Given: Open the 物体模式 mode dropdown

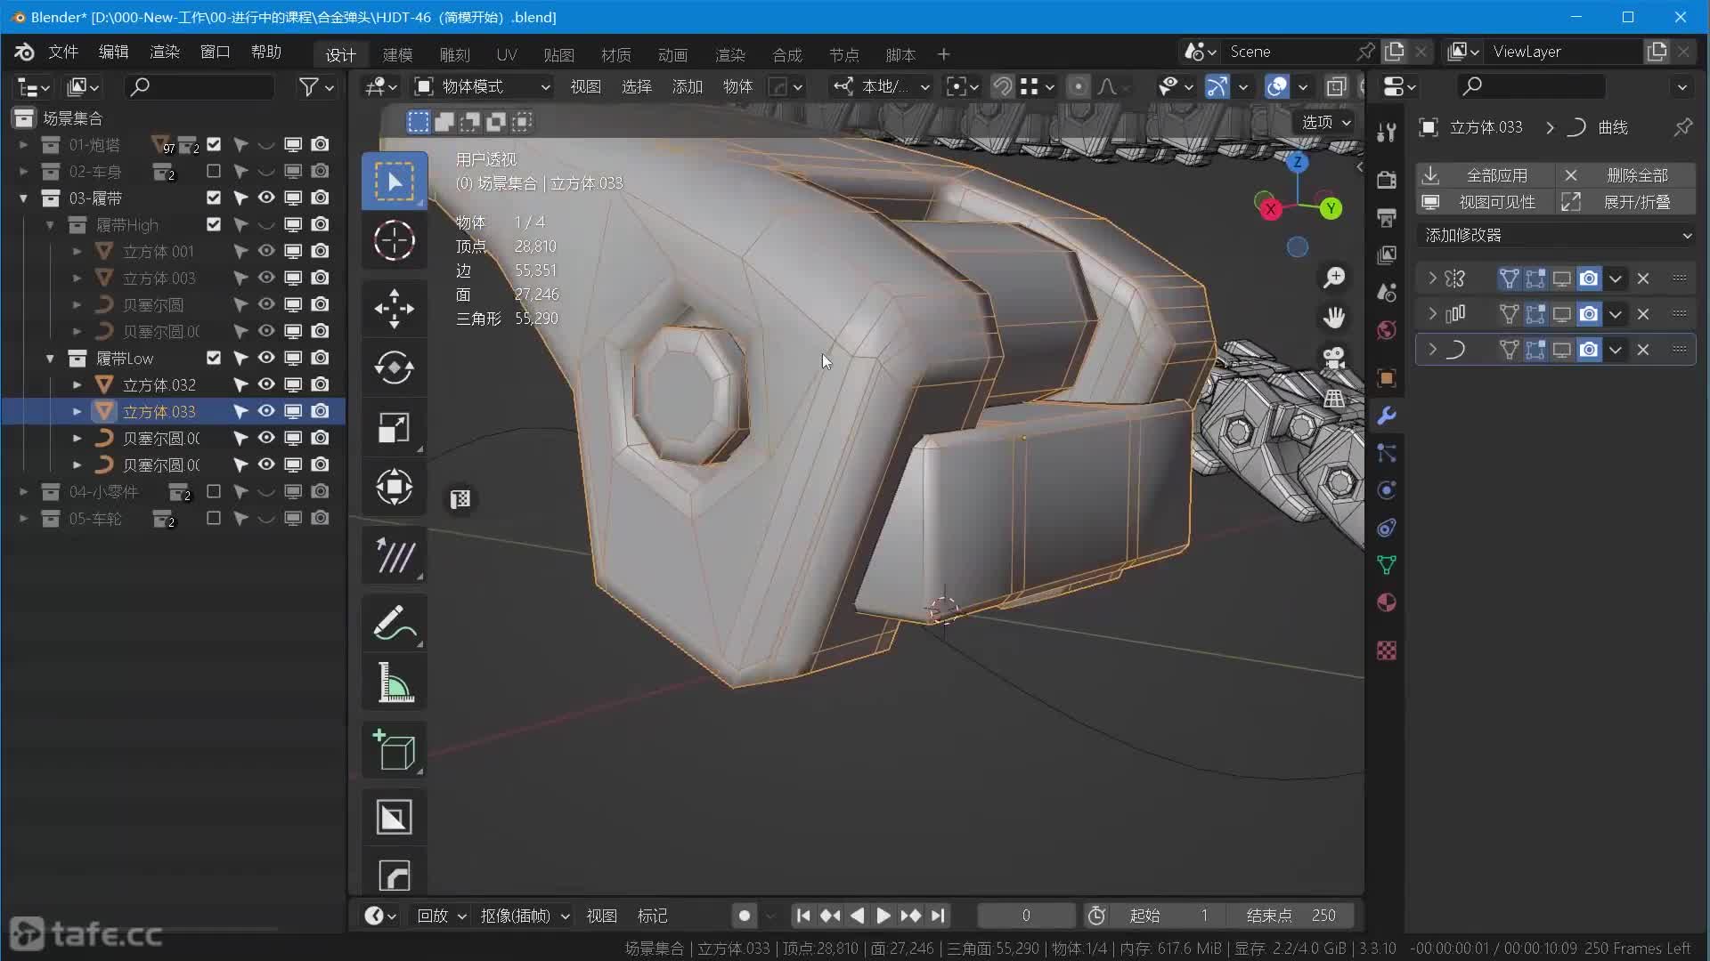Looking at the screenshot, I should coord(483,86).
